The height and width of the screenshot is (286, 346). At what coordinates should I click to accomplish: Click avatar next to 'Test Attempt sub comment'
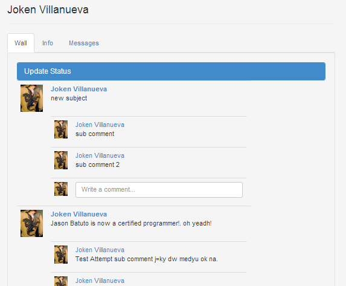click(61, 255)
